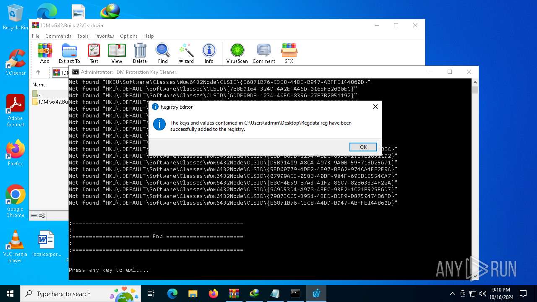Open the Options menu

coord(129,36)
